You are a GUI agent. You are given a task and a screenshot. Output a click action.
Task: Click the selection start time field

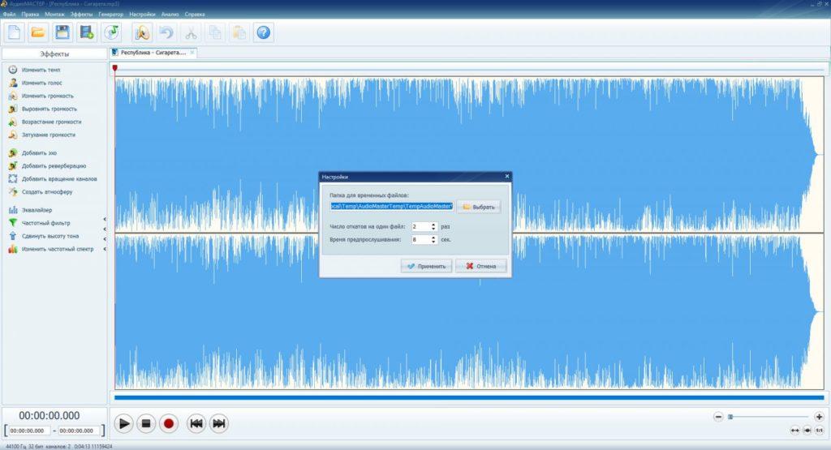[x=30, y=431]
